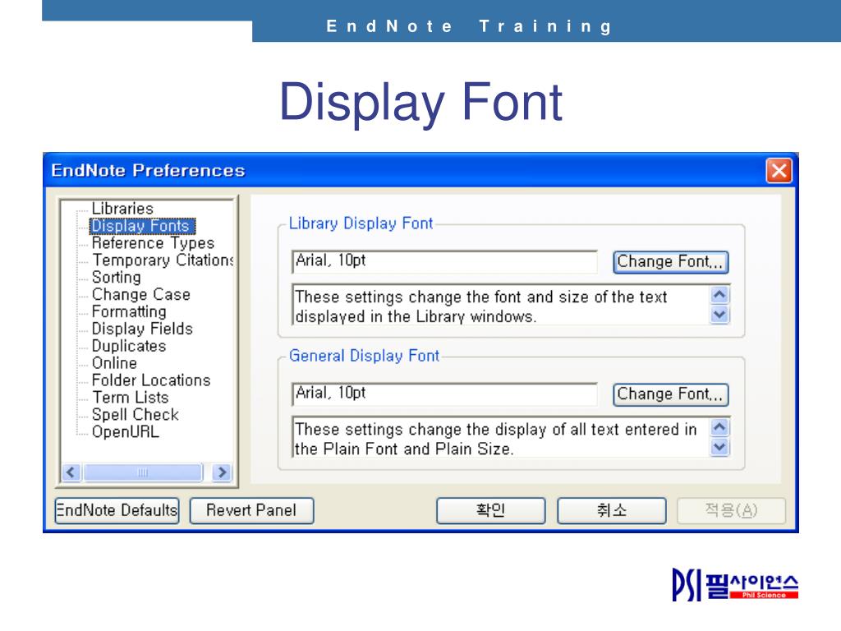This screenshot has height=631, width=841.
Task: Select Libraries in the preferences tree
Action: (122, 208)
